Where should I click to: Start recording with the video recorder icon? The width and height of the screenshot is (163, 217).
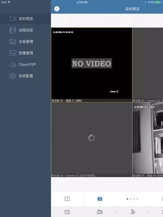tap(100, 212)
